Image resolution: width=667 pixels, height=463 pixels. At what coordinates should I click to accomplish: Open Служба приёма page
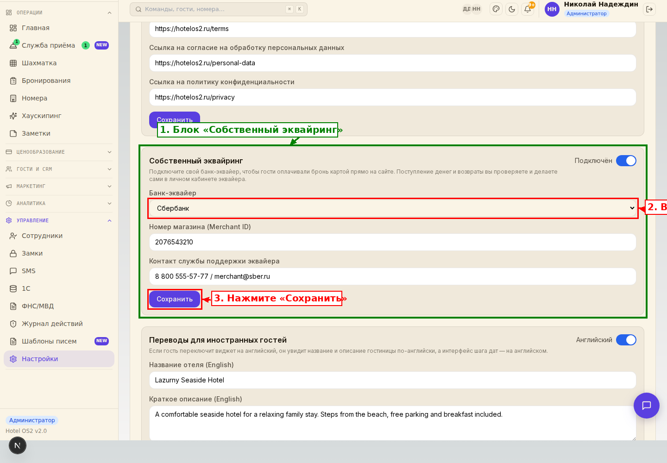click(x=59, y=45)
